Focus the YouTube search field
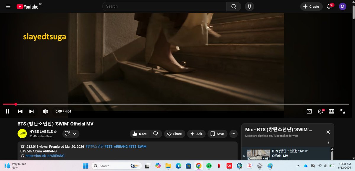Viewport: 355px width, 171px height. pyautogui.click(x=164, y=6)
